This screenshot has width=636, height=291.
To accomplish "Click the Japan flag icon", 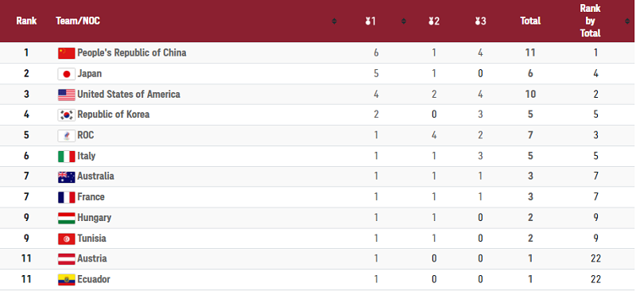I will pos(67,74).
